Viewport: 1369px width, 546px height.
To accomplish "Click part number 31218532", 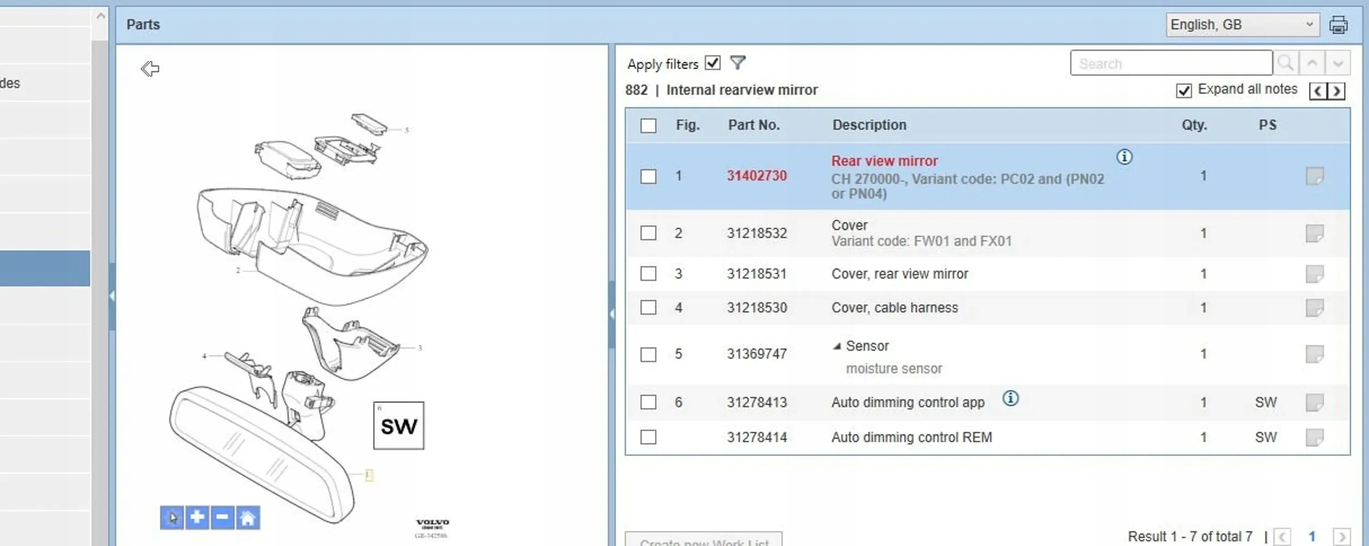I will tap(757, 233).
